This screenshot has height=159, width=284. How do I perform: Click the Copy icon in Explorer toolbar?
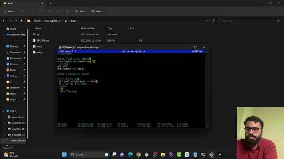[x=32, y=11]
